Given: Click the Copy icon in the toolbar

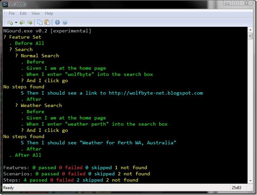Looking at the screenshot, I should pyautogui.click(x=40, y=22).
